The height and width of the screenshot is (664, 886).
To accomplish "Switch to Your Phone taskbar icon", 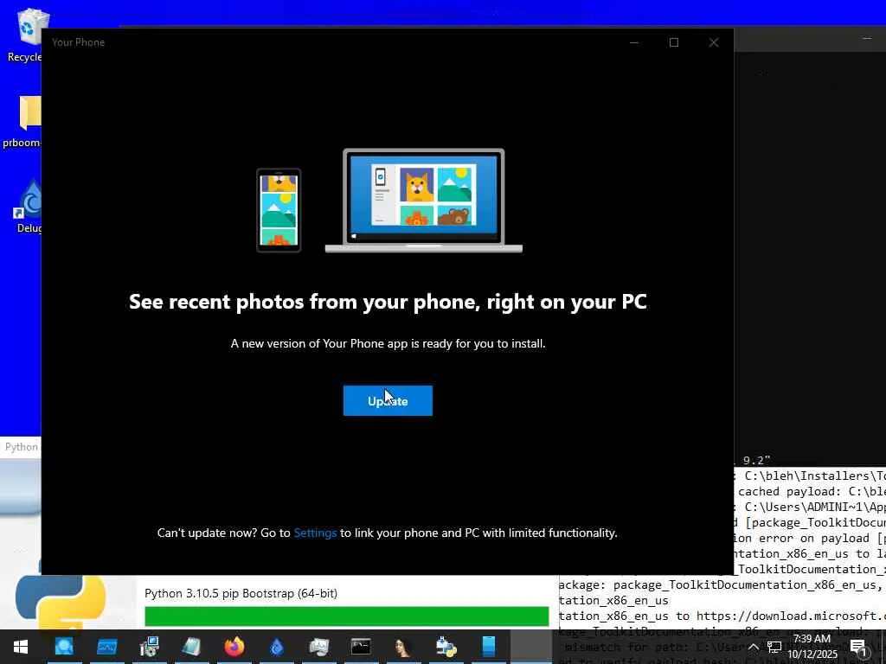I will point(488,647).
